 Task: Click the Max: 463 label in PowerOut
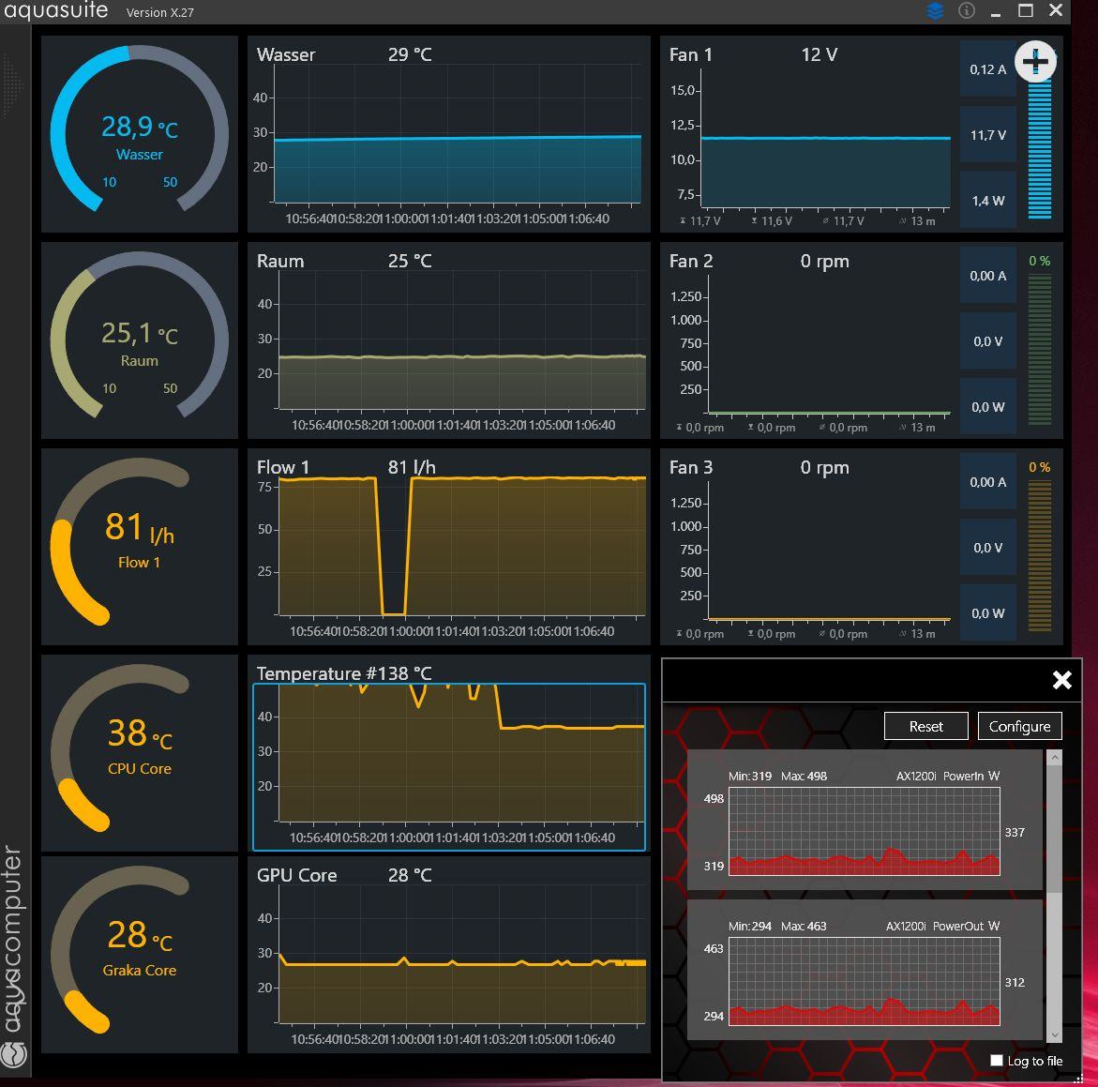(x=804, y=926)
